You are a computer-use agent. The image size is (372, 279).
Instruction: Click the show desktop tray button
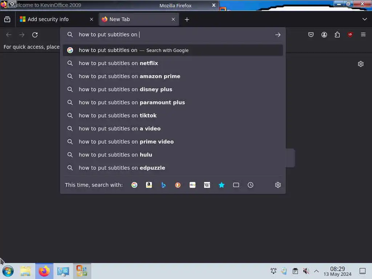click(363, 271)
